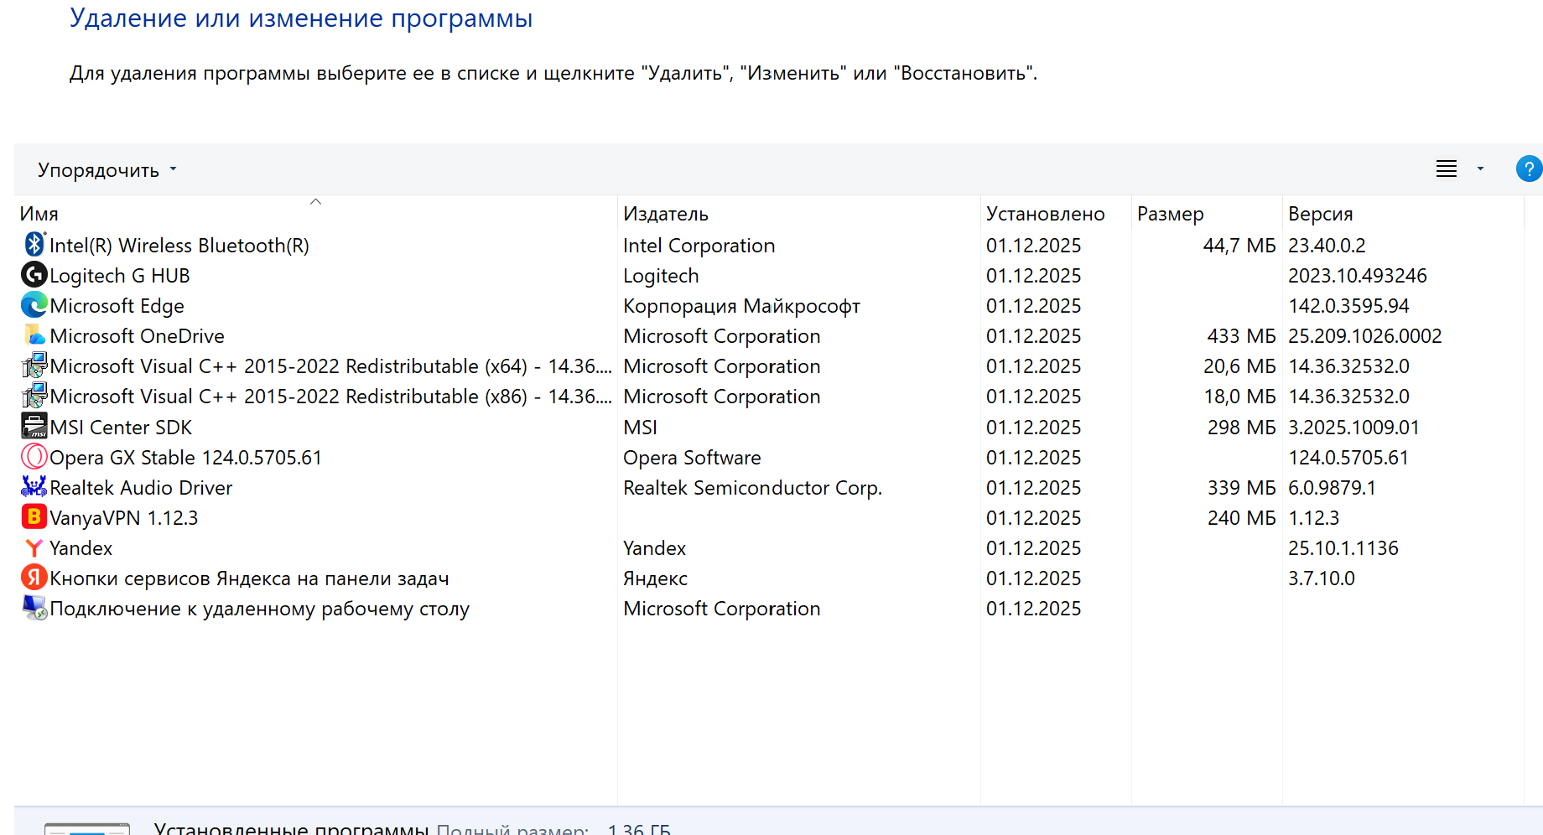Viewport: 1543px width, 835px height.
Task: Click version 3.7.10.0
Action: (x=1321, y=578)
